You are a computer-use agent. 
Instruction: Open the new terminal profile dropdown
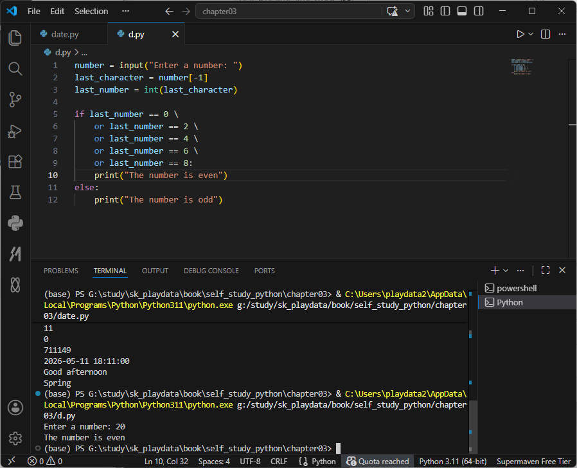(506, 271)
